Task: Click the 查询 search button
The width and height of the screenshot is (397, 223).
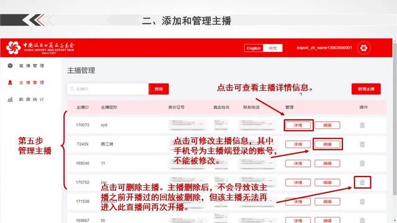Action: click(x=159, y=89)
